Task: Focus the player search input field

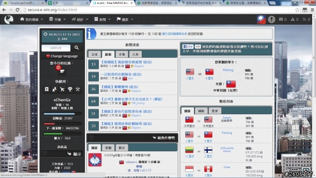Action: 56,48
